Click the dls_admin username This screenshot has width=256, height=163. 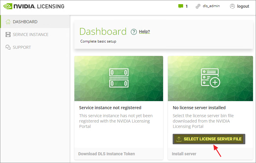tap(211, 6)
